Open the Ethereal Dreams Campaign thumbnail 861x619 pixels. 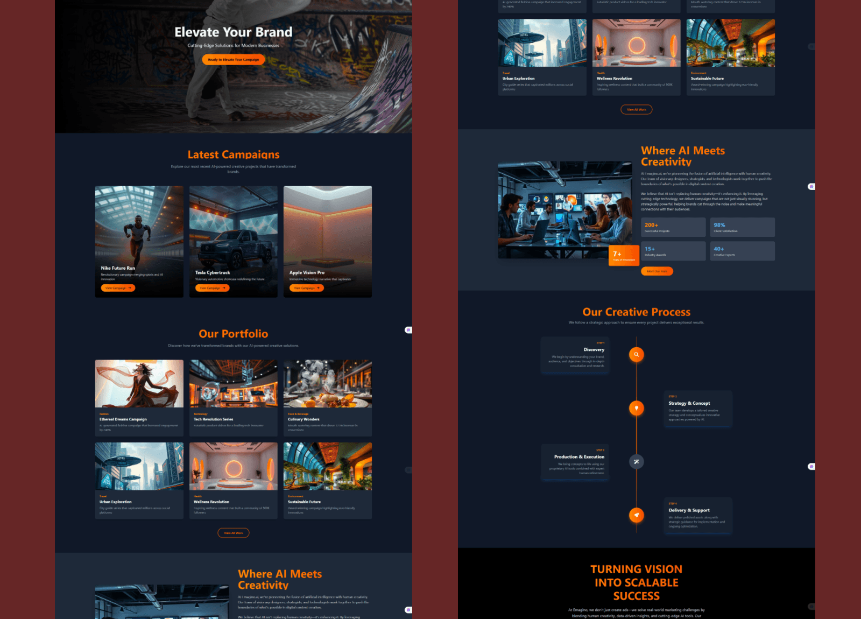[139, 384]
